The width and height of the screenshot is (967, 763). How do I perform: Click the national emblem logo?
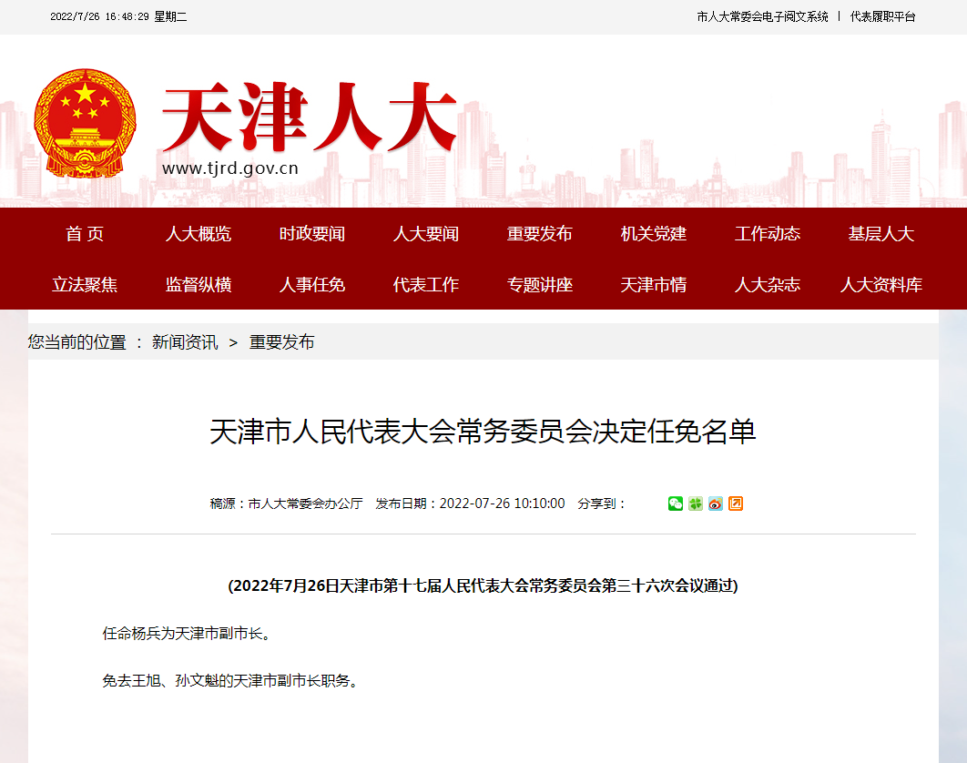tap(85, 122)
